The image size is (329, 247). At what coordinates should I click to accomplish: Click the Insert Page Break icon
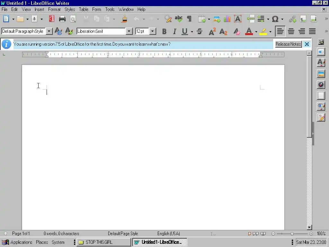[x=251, y=19]
